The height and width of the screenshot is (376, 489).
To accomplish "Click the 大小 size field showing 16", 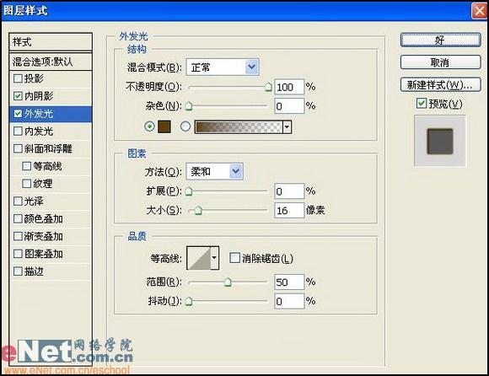I will pyautogui.click(x=289, y=211).
